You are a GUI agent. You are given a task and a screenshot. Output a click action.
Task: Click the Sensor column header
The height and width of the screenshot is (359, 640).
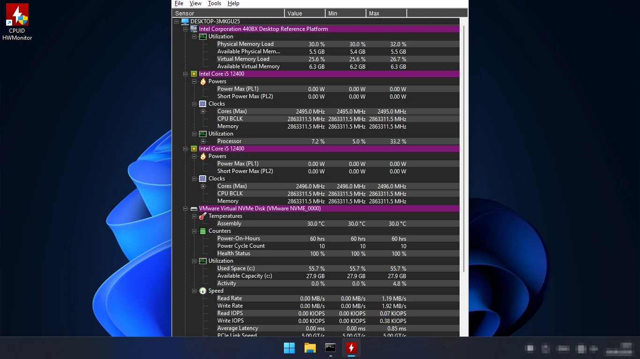click(228, 13)
